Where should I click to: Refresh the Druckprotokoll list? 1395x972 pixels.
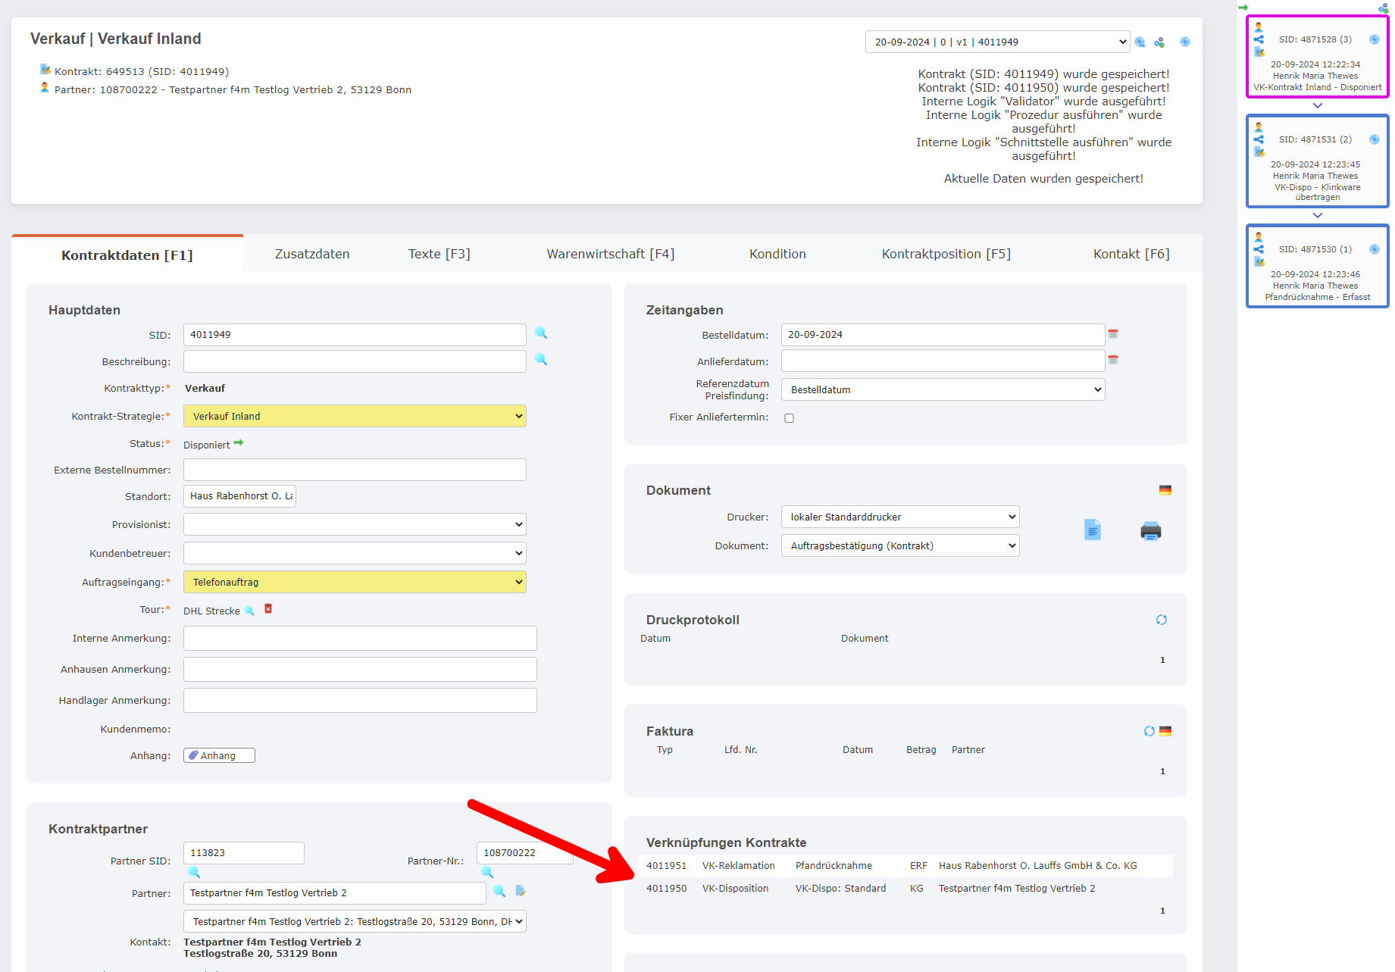point(1161,620)
